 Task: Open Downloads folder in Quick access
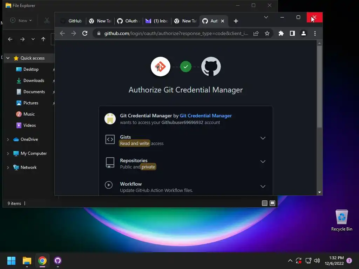pyautogui.click(x=34, y=81)
